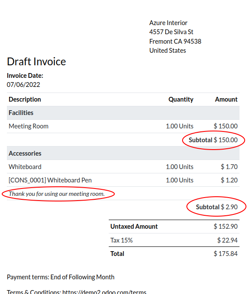Viewport: 249px width, 294px height.
Task: Click the Untaxed Amount label
Action: tap(134, 227)
